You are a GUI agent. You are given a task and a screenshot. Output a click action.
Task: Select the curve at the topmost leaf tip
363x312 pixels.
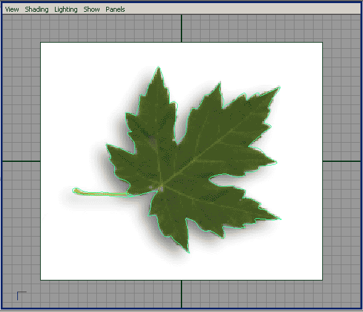coord(159,67)
